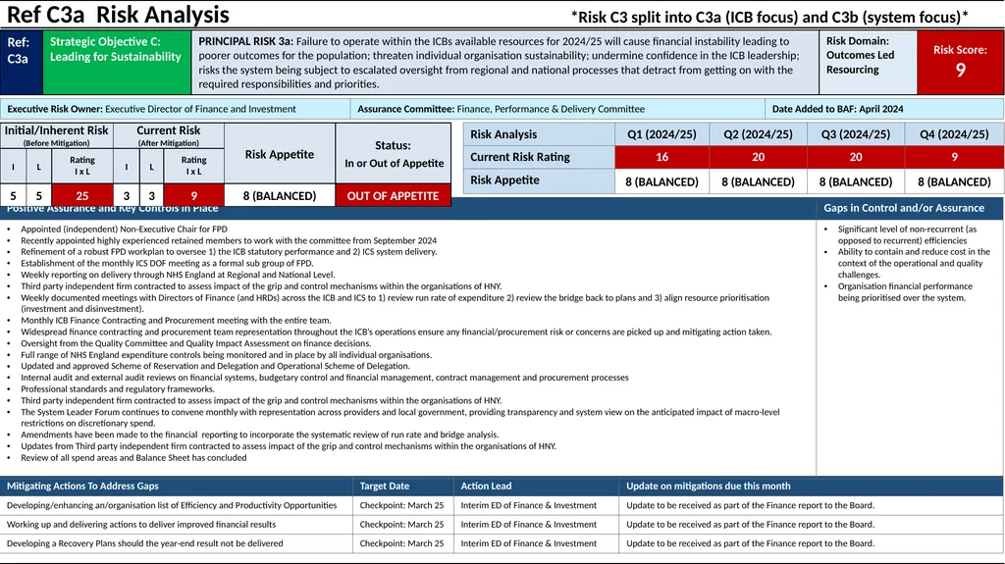Screen dimensions: 1005x564
Task: Select the green 'Strategic Objective C: Leading for Sustainability' cell
Action: (117, 62)
